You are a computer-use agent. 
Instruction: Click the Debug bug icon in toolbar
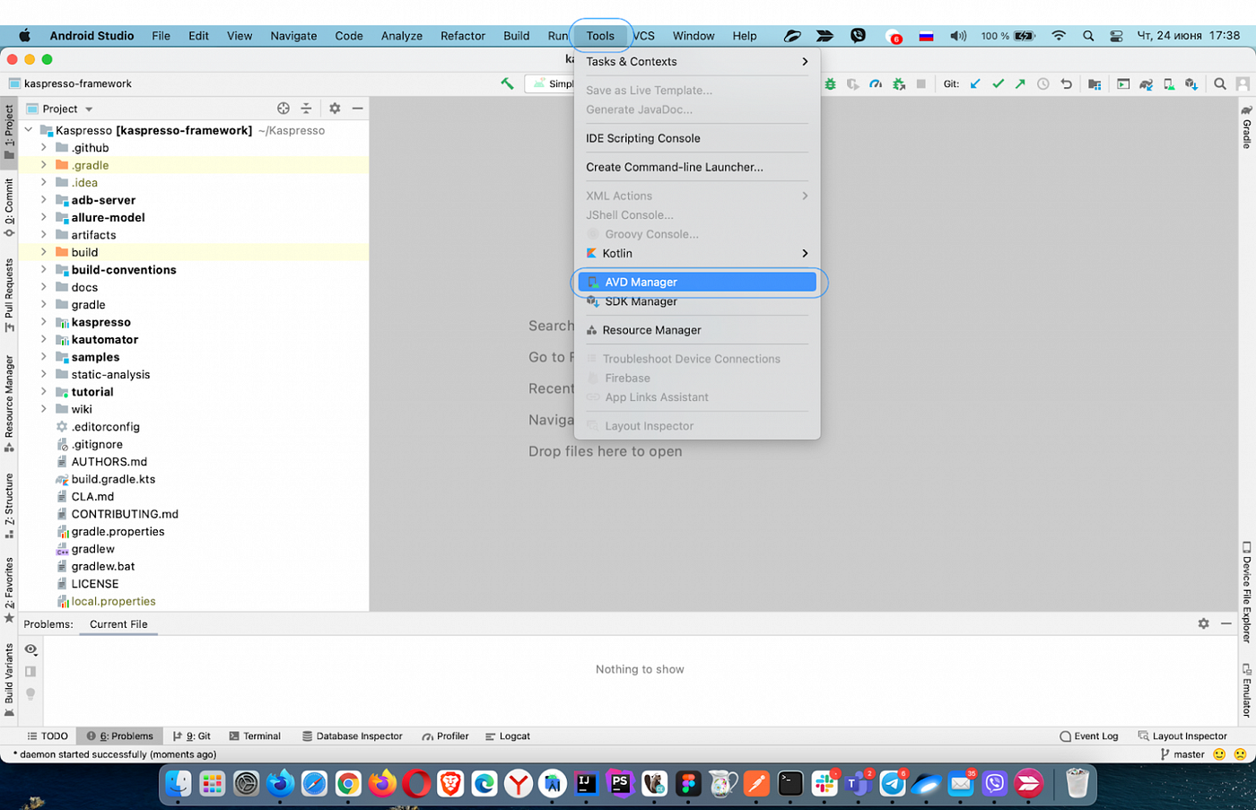(x=830, y=83)
